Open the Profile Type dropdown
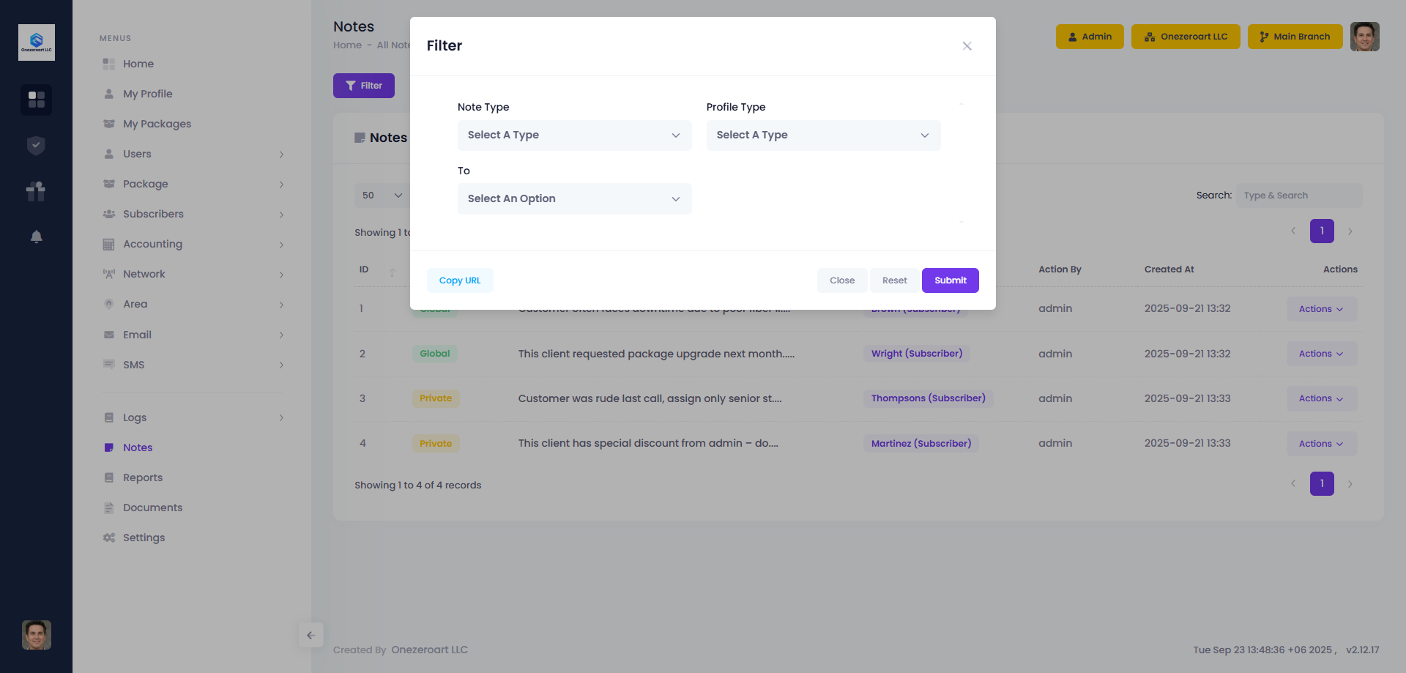Screen dimensions: 1406x673 point(823,135)
